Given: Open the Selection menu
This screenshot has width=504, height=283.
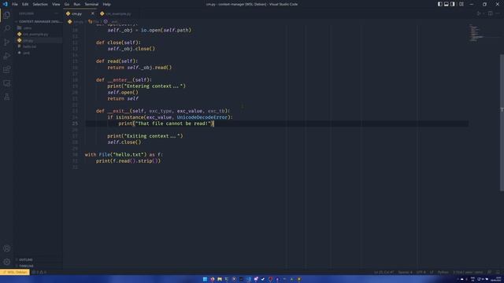Looking at the screenshot, I should click(x=40, y=4).
